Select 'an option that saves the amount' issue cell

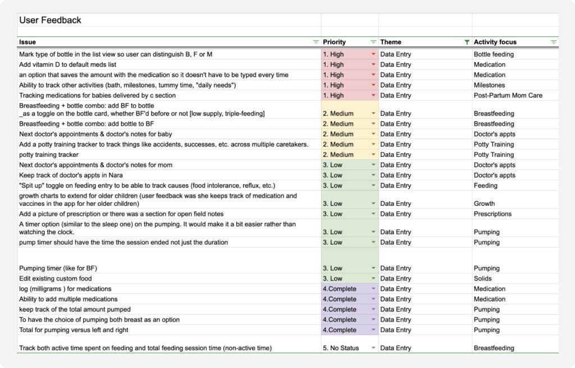tap(169, 75)
